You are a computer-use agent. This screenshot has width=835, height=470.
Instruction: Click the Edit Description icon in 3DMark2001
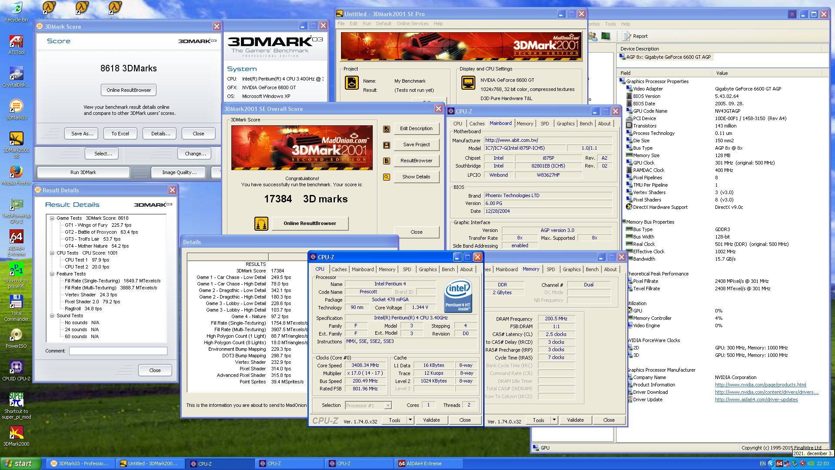click(386, 129)
